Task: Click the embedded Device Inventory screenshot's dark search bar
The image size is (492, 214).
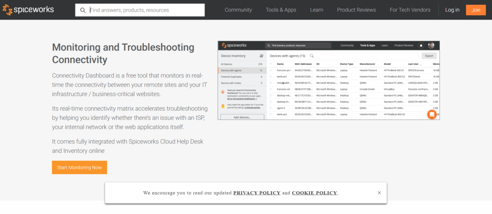Action: [298, 45]
